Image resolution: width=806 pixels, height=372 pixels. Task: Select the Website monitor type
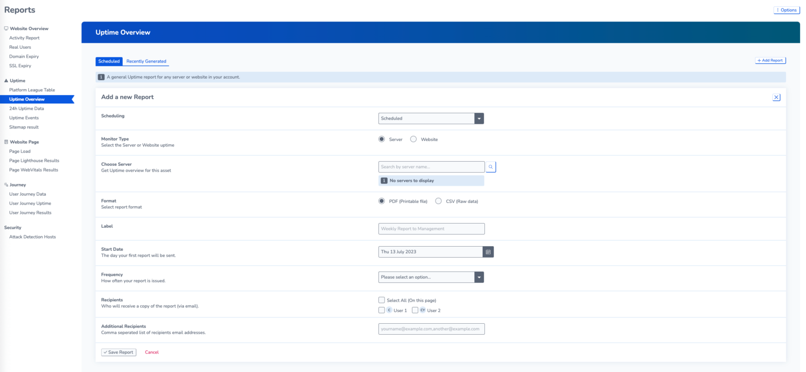tap(413, 139)
